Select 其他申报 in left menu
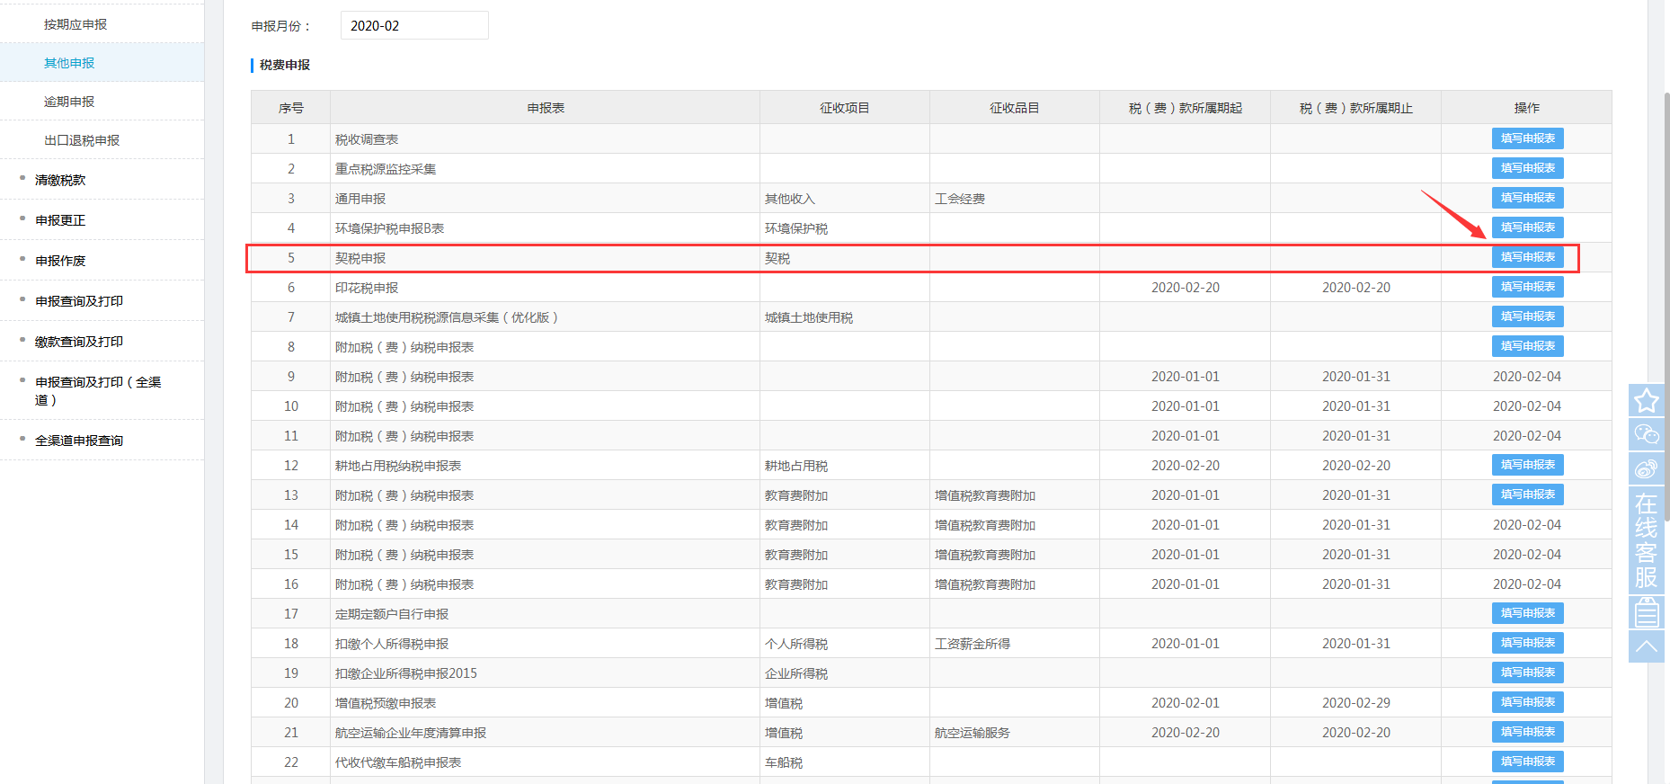Image resolution: width=1670 pixels, height=784 pixels. (69, 63)
